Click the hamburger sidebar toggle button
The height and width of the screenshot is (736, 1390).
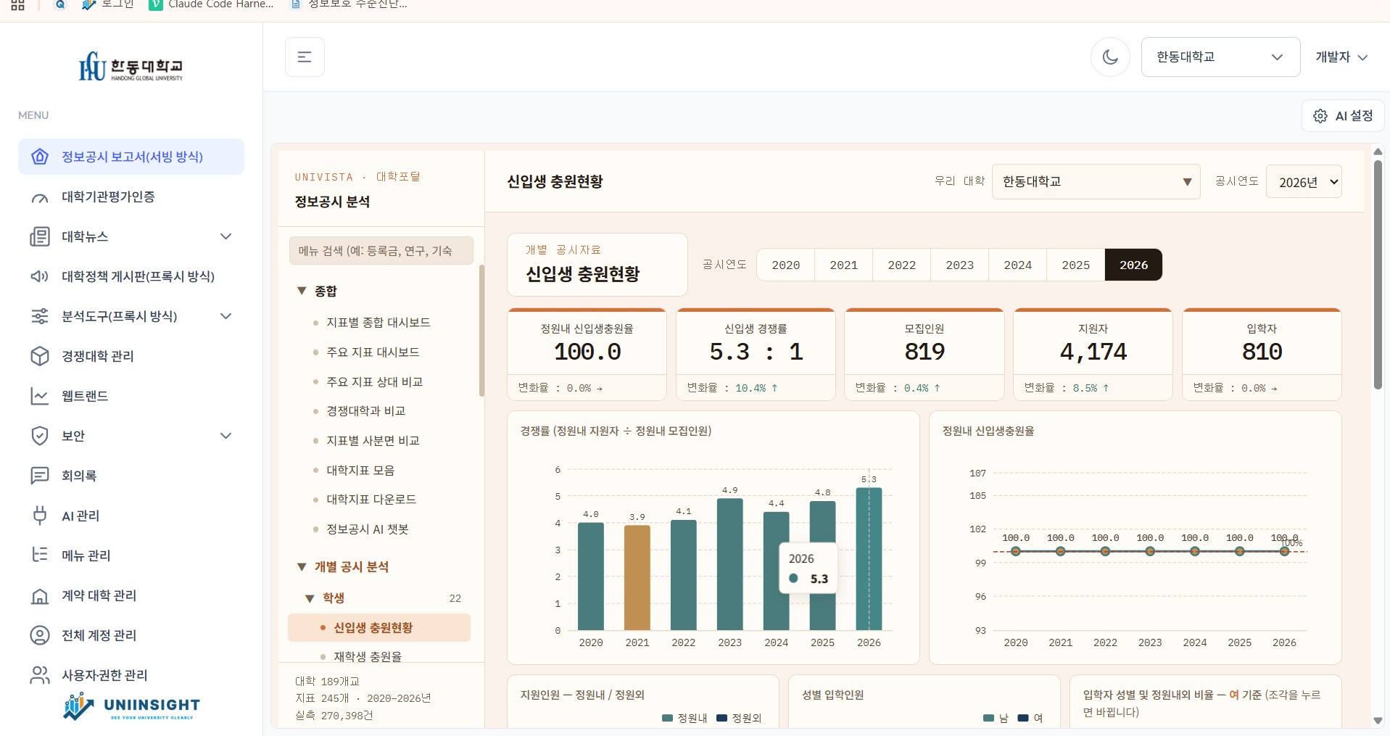305,57
